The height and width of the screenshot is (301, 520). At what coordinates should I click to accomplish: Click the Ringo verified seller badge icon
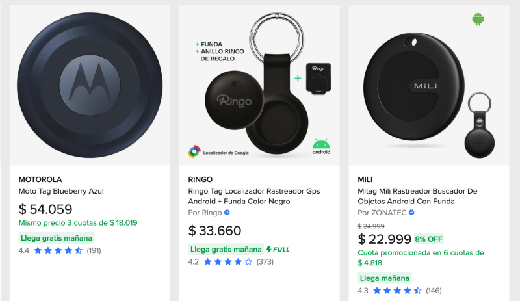(227, 213)
